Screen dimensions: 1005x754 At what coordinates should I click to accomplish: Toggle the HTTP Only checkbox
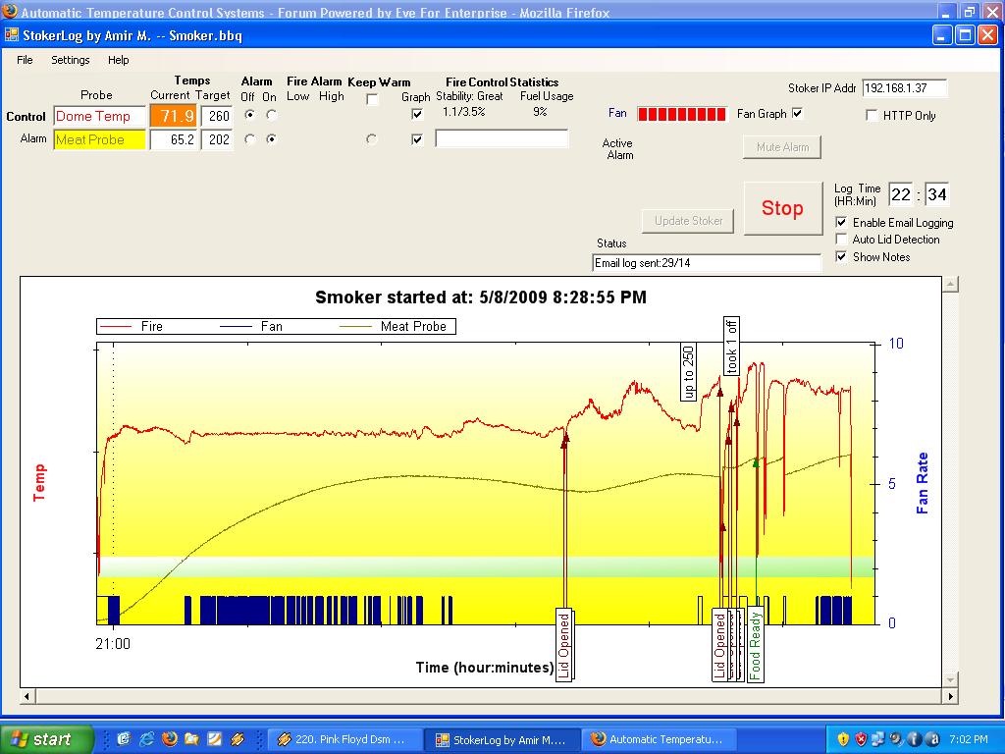(873, 116)
